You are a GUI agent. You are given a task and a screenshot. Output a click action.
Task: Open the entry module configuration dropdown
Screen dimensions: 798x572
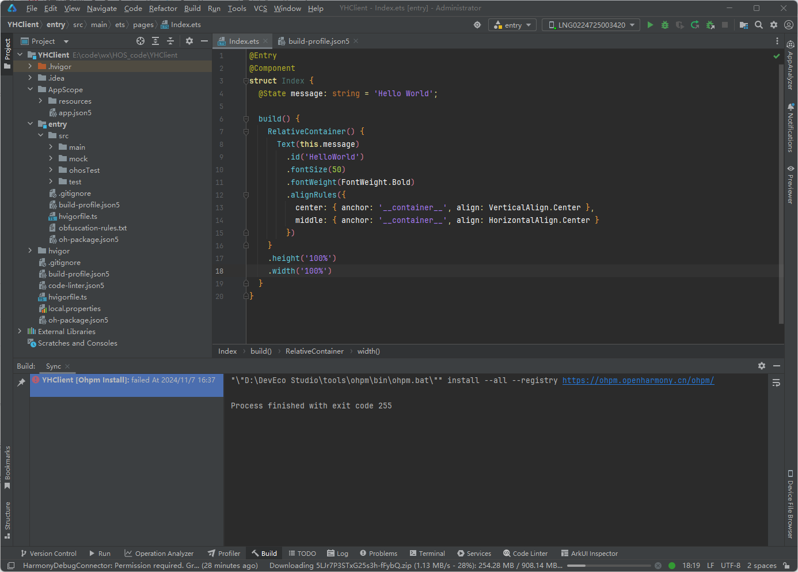512,25
